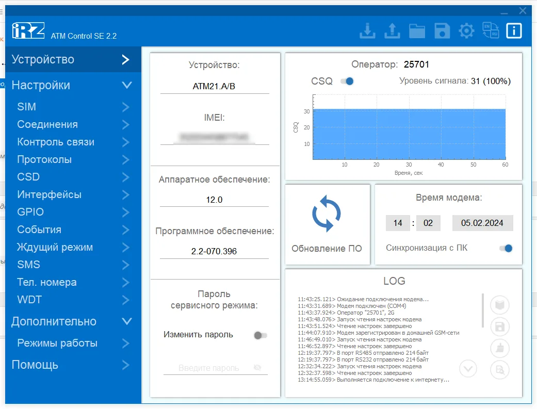Expand the CSD item arrow
537x409 pixels.
[x=126, y=177]
